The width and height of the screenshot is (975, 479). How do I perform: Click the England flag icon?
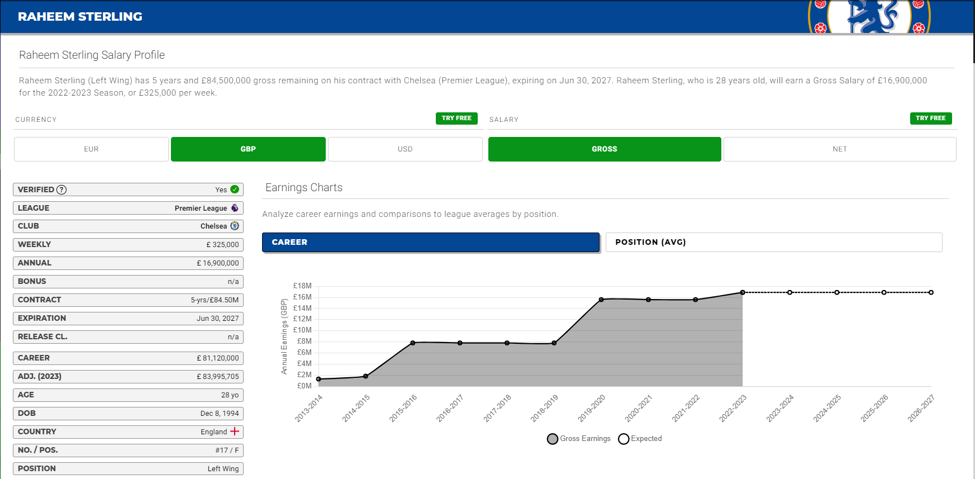[x=235, y=431]
